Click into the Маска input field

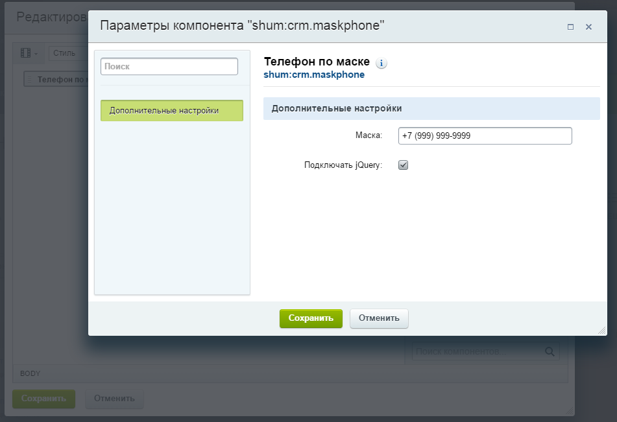point(485,135)
